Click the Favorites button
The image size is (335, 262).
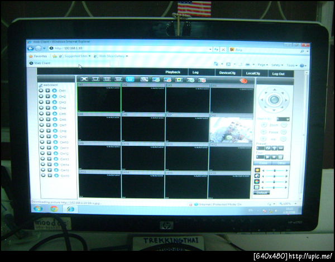[38, 56]
